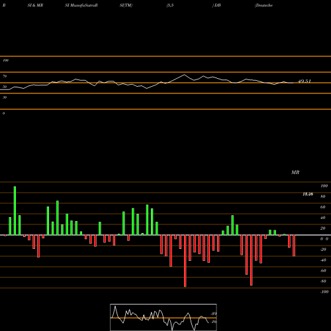Click the 100 label on the MR axis
This screenshot has height=331, width=331.
pyautogui.click(x=324, y=186)
